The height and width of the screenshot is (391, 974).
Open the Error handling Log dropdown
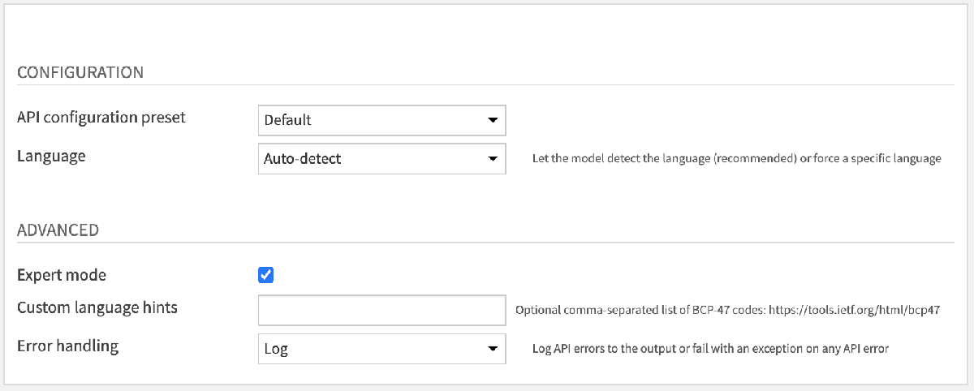[x=381, y=349]
